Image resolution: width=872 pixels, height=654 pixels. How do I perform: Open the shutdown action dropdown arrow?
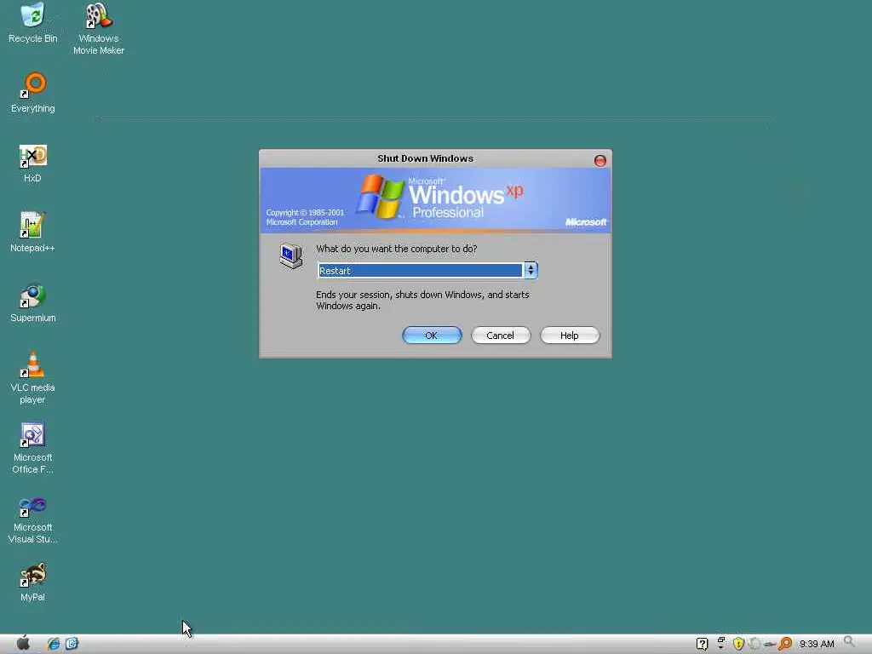tap(531, 270)
